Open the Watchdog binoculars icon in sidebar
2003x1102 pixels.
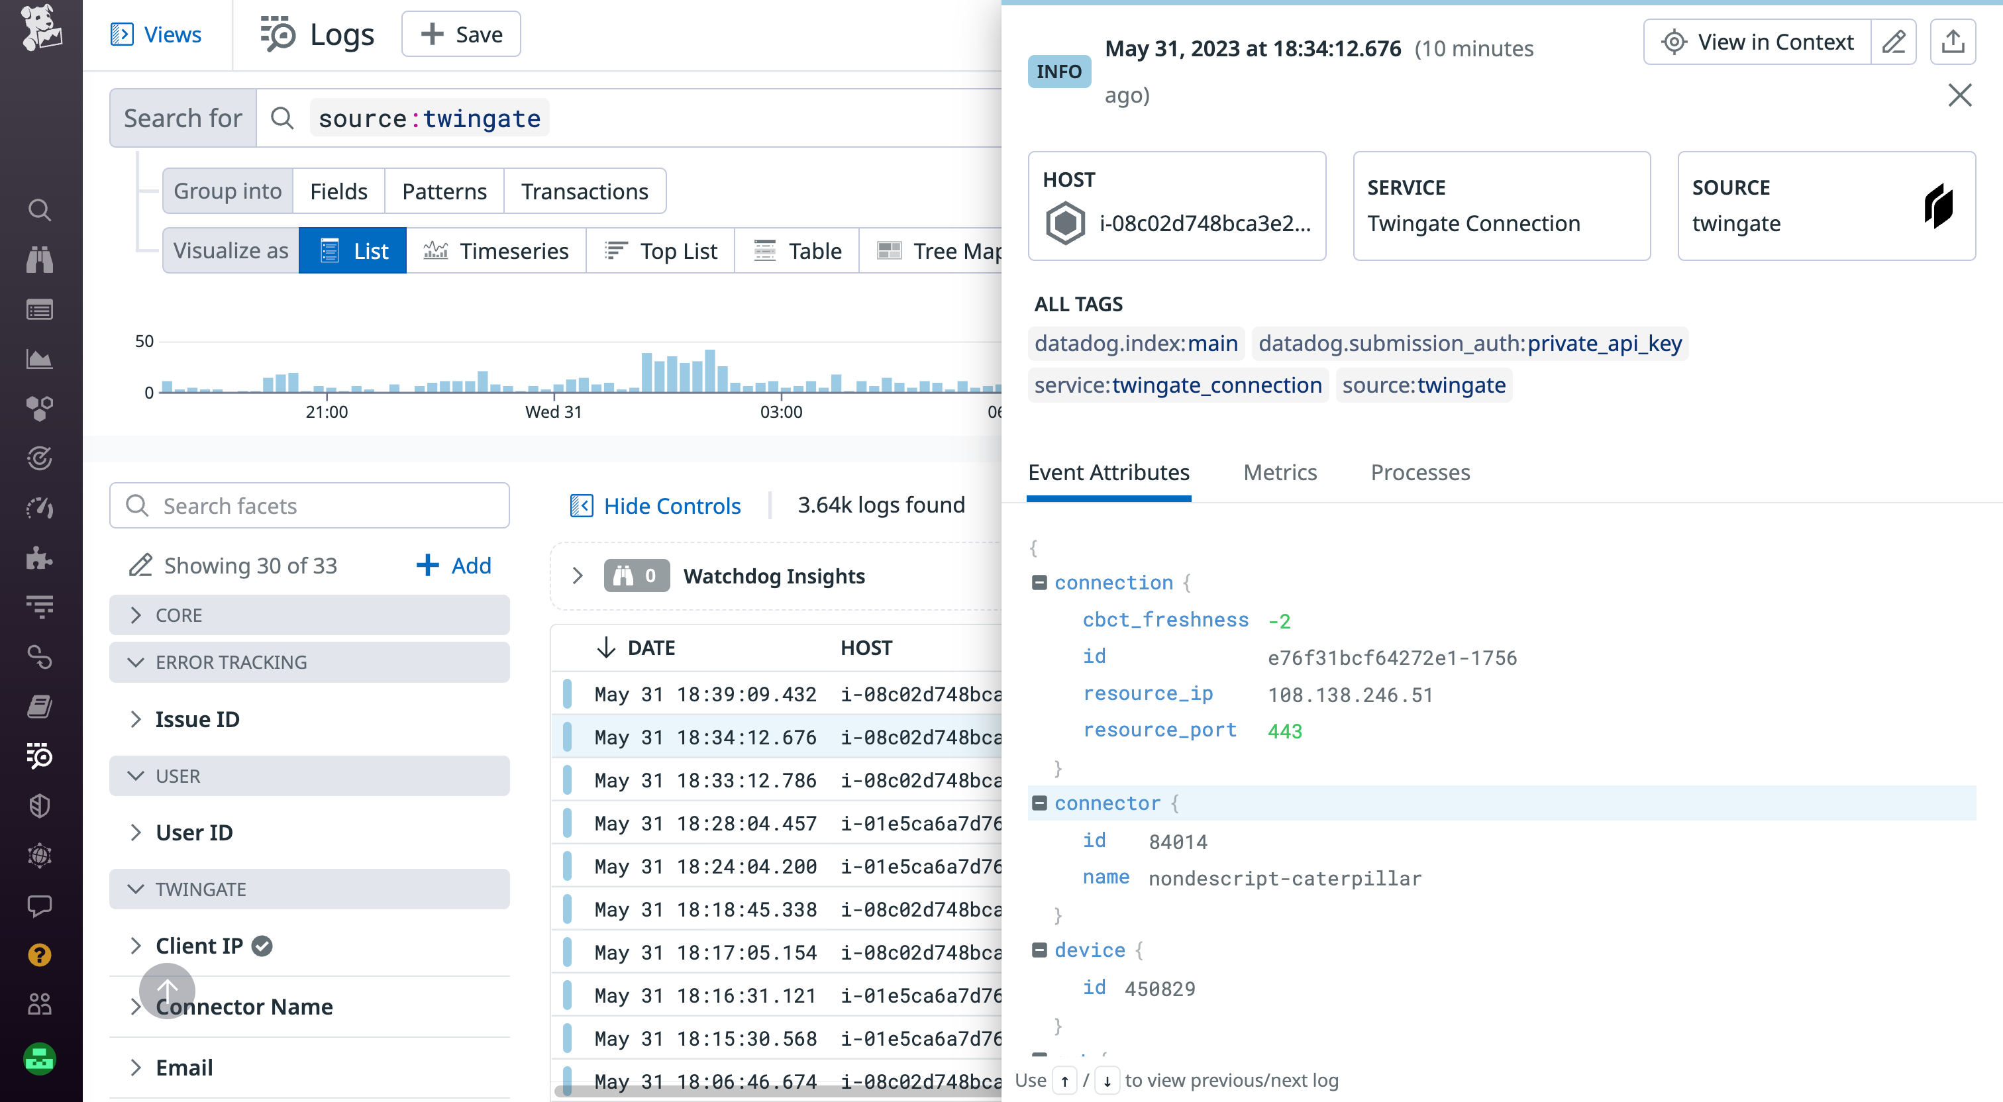point(40,260)
